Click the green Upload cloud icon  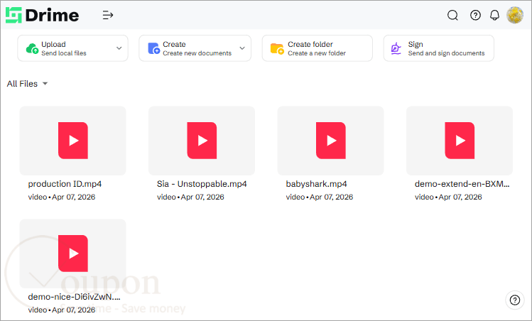[32, 48]
